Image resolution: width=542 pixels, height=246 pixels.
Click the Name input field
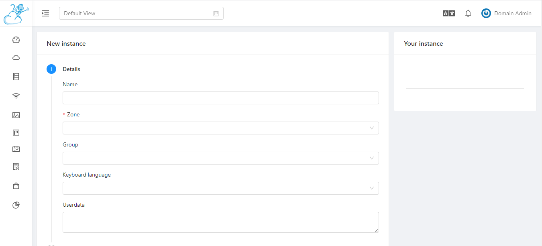[x=221, y=98]
